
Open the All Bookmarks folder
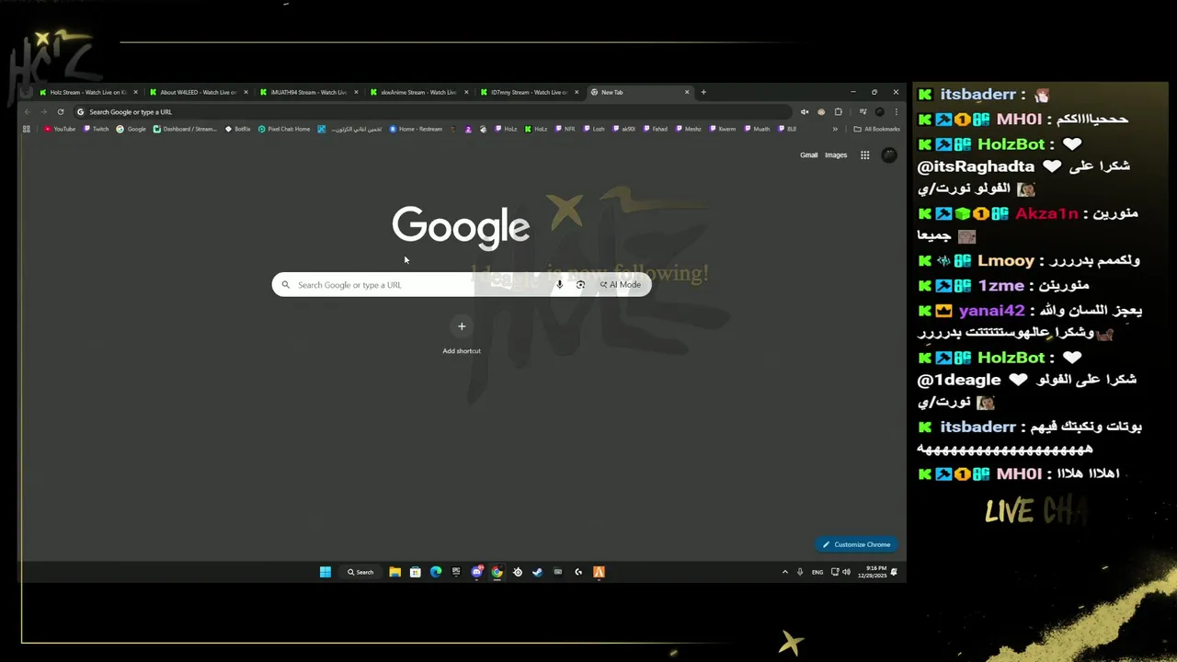(x=877, y=129)
